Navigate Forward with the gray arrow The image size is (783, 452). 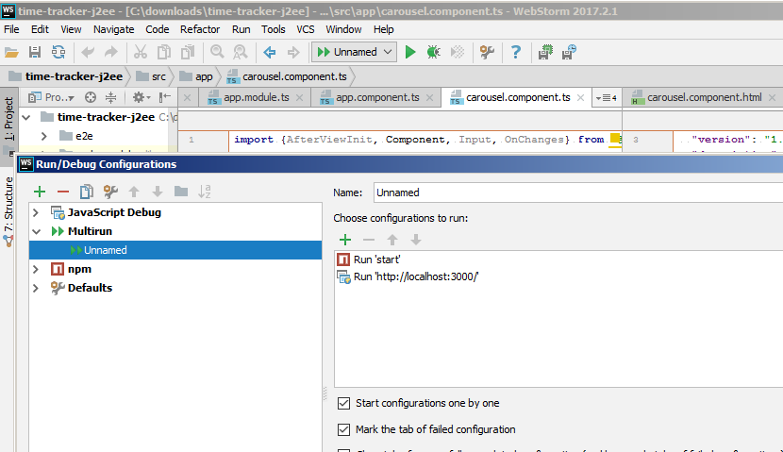pyautogui.click(x=293, y=52)
